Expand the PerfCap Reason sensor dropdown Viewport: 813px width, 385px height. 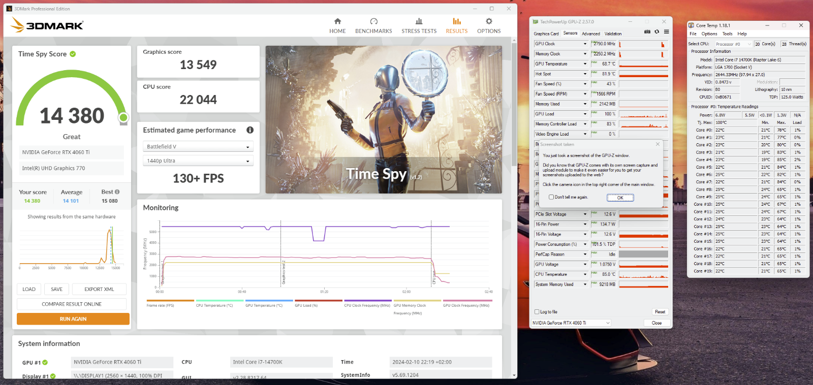585,254
